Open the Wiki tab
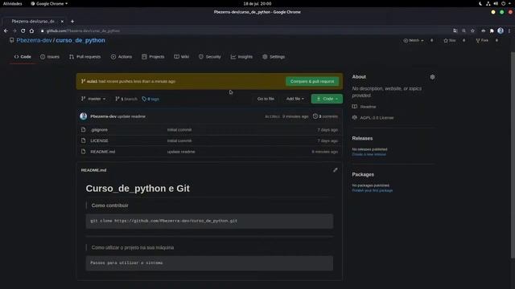This screenshot has height=289, width=515. [x=182, y=57]
